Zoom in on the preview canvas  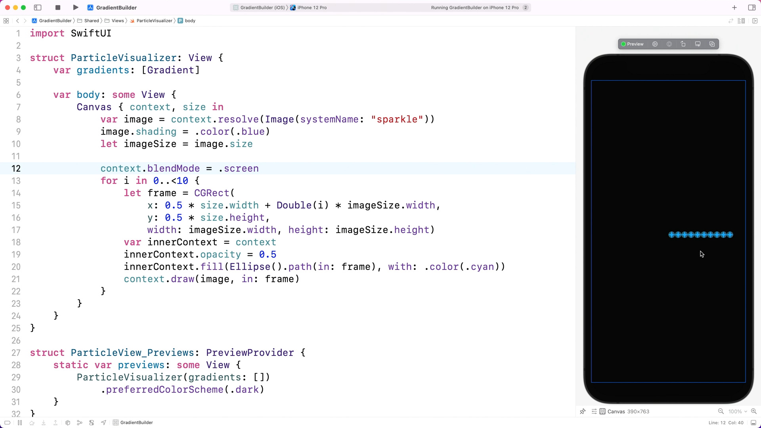pos(754,411)
